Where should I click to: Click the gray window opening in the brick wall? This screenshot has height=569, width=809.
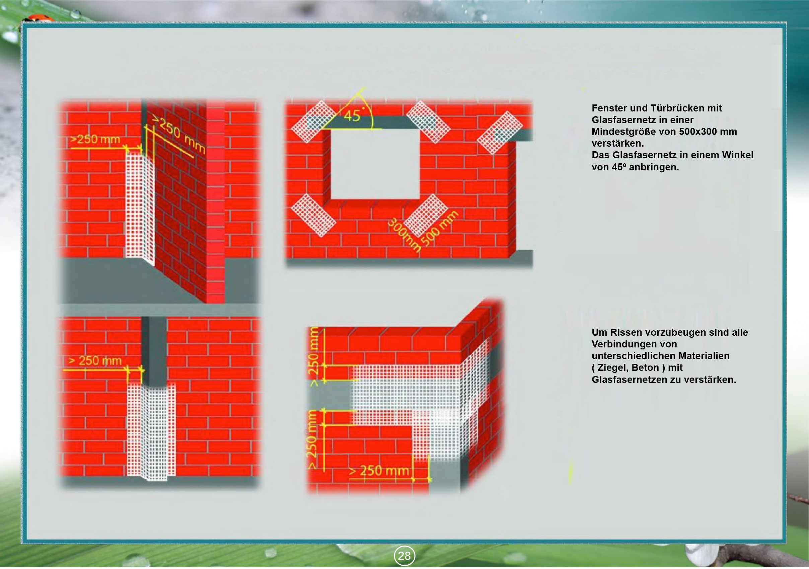coord(375,164)
